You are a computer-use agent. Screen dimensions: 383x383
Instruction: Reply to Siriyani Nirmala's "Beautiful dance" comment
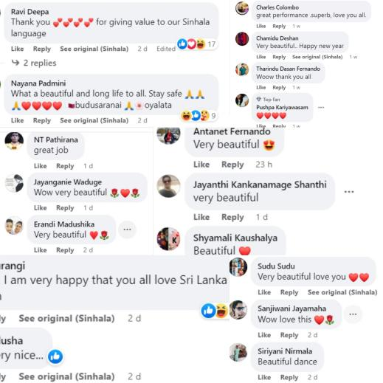click(289, 377)
